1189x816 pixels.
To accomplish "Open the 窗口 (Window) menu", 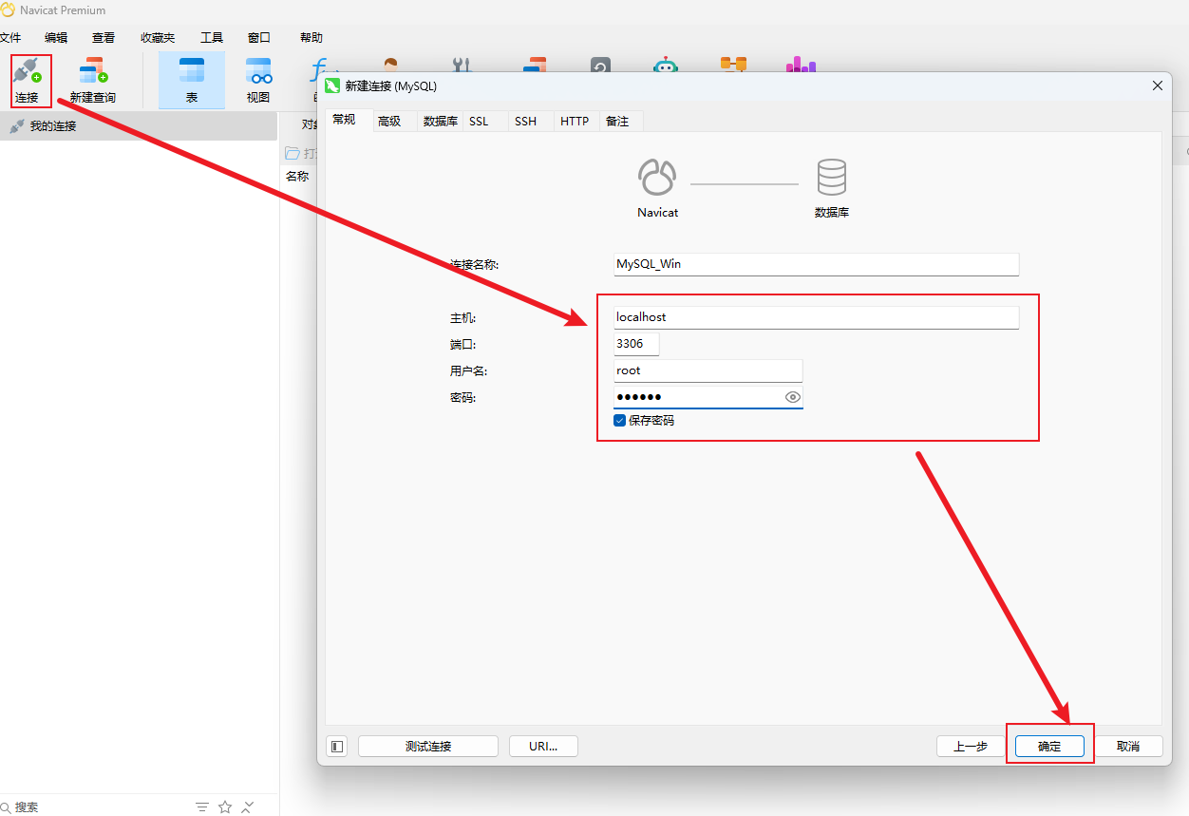I will tap(259, 38).
